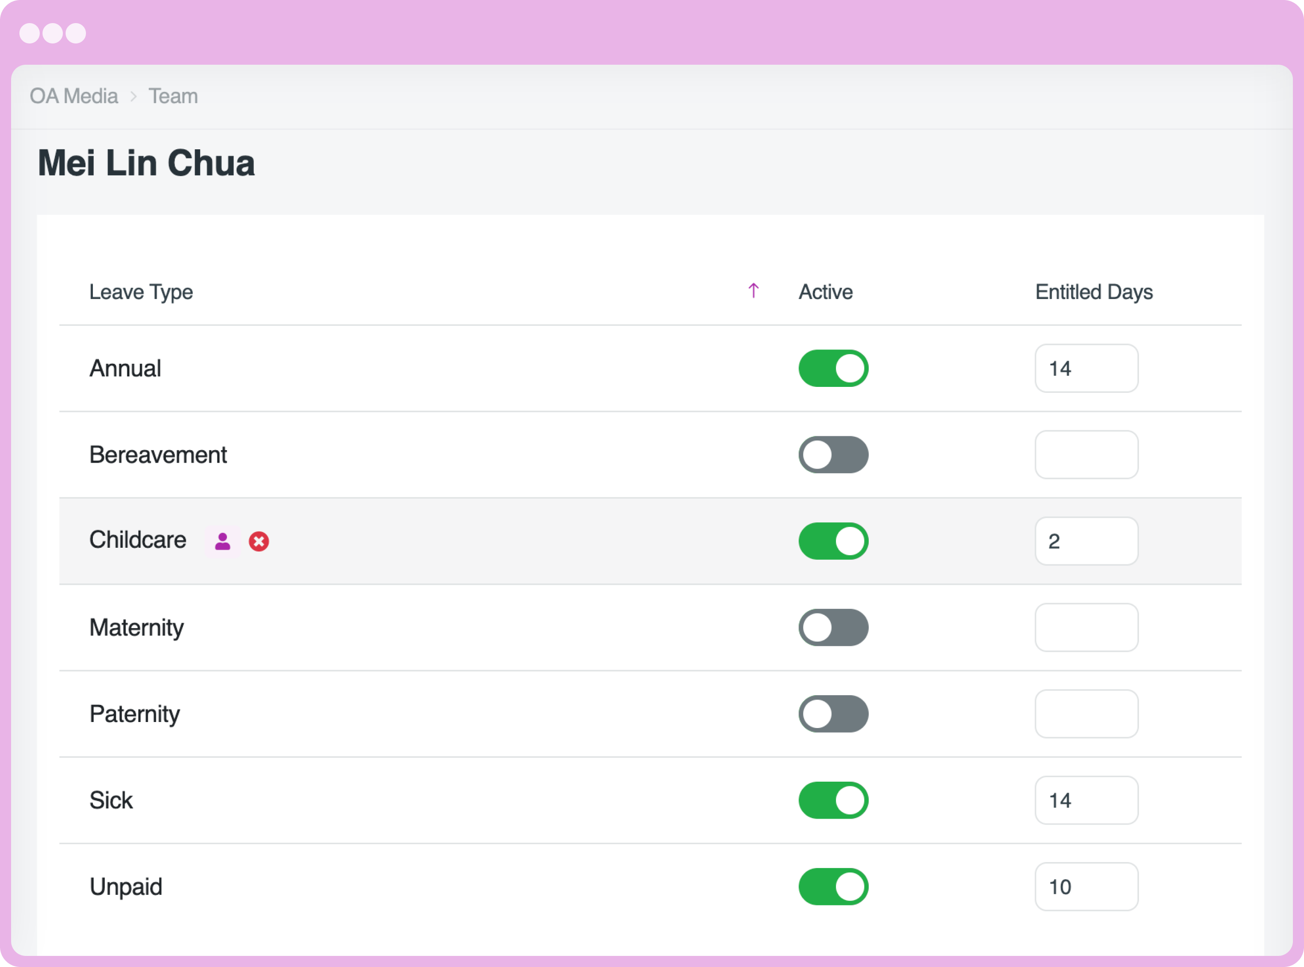Screen dimensions: 1304x967
Task: Disable the Sick leave toggle
Action: [x=833, y=800]
